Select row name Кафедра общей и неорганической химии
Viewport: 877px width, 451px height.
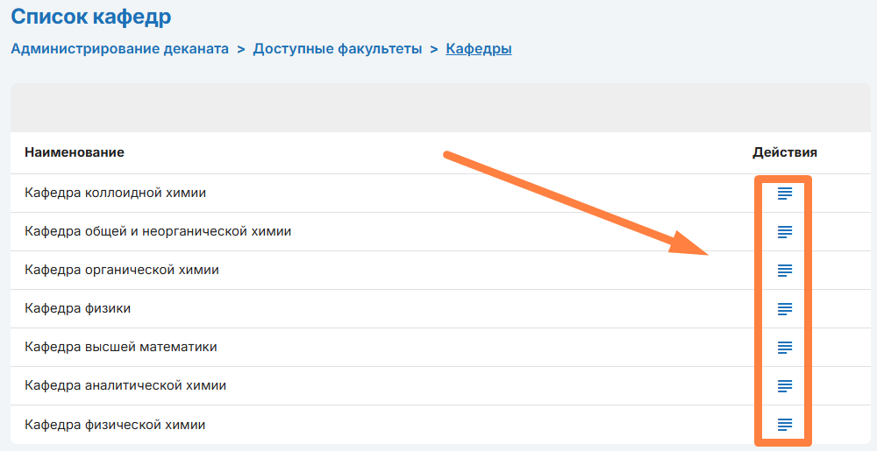(x=158, y=231)
